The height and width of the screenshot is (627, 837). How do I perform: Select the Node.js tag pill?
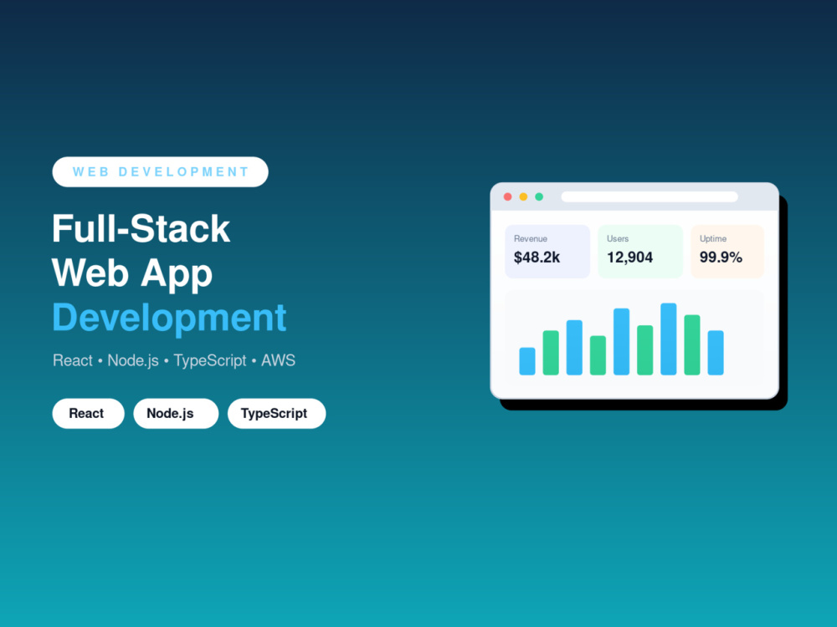pyautogui.click(x=176, y=413)
